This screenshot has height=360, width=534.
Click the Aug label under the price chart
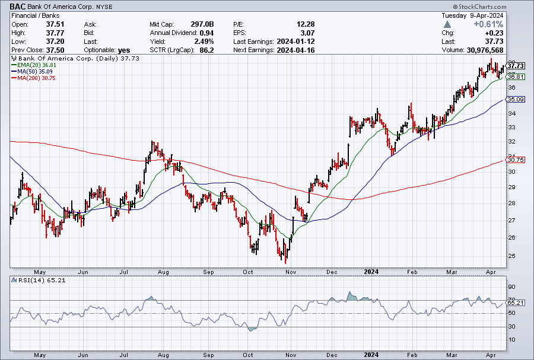tap(164, 272)
